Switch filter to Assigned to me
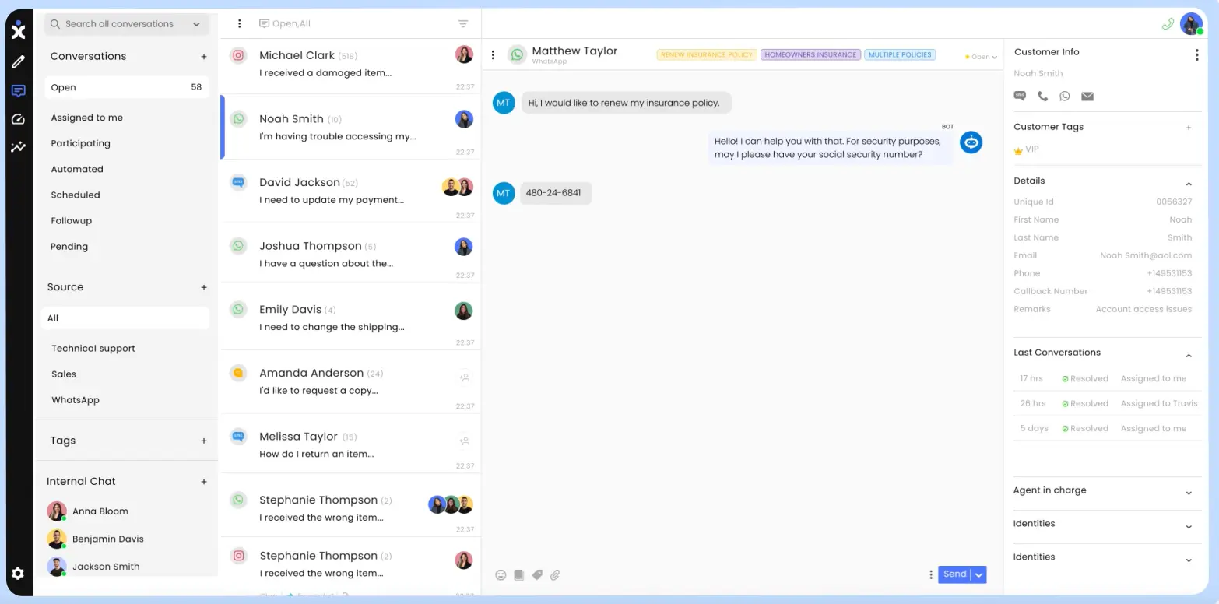This screenshot has height=604, width=1219. 86,117
